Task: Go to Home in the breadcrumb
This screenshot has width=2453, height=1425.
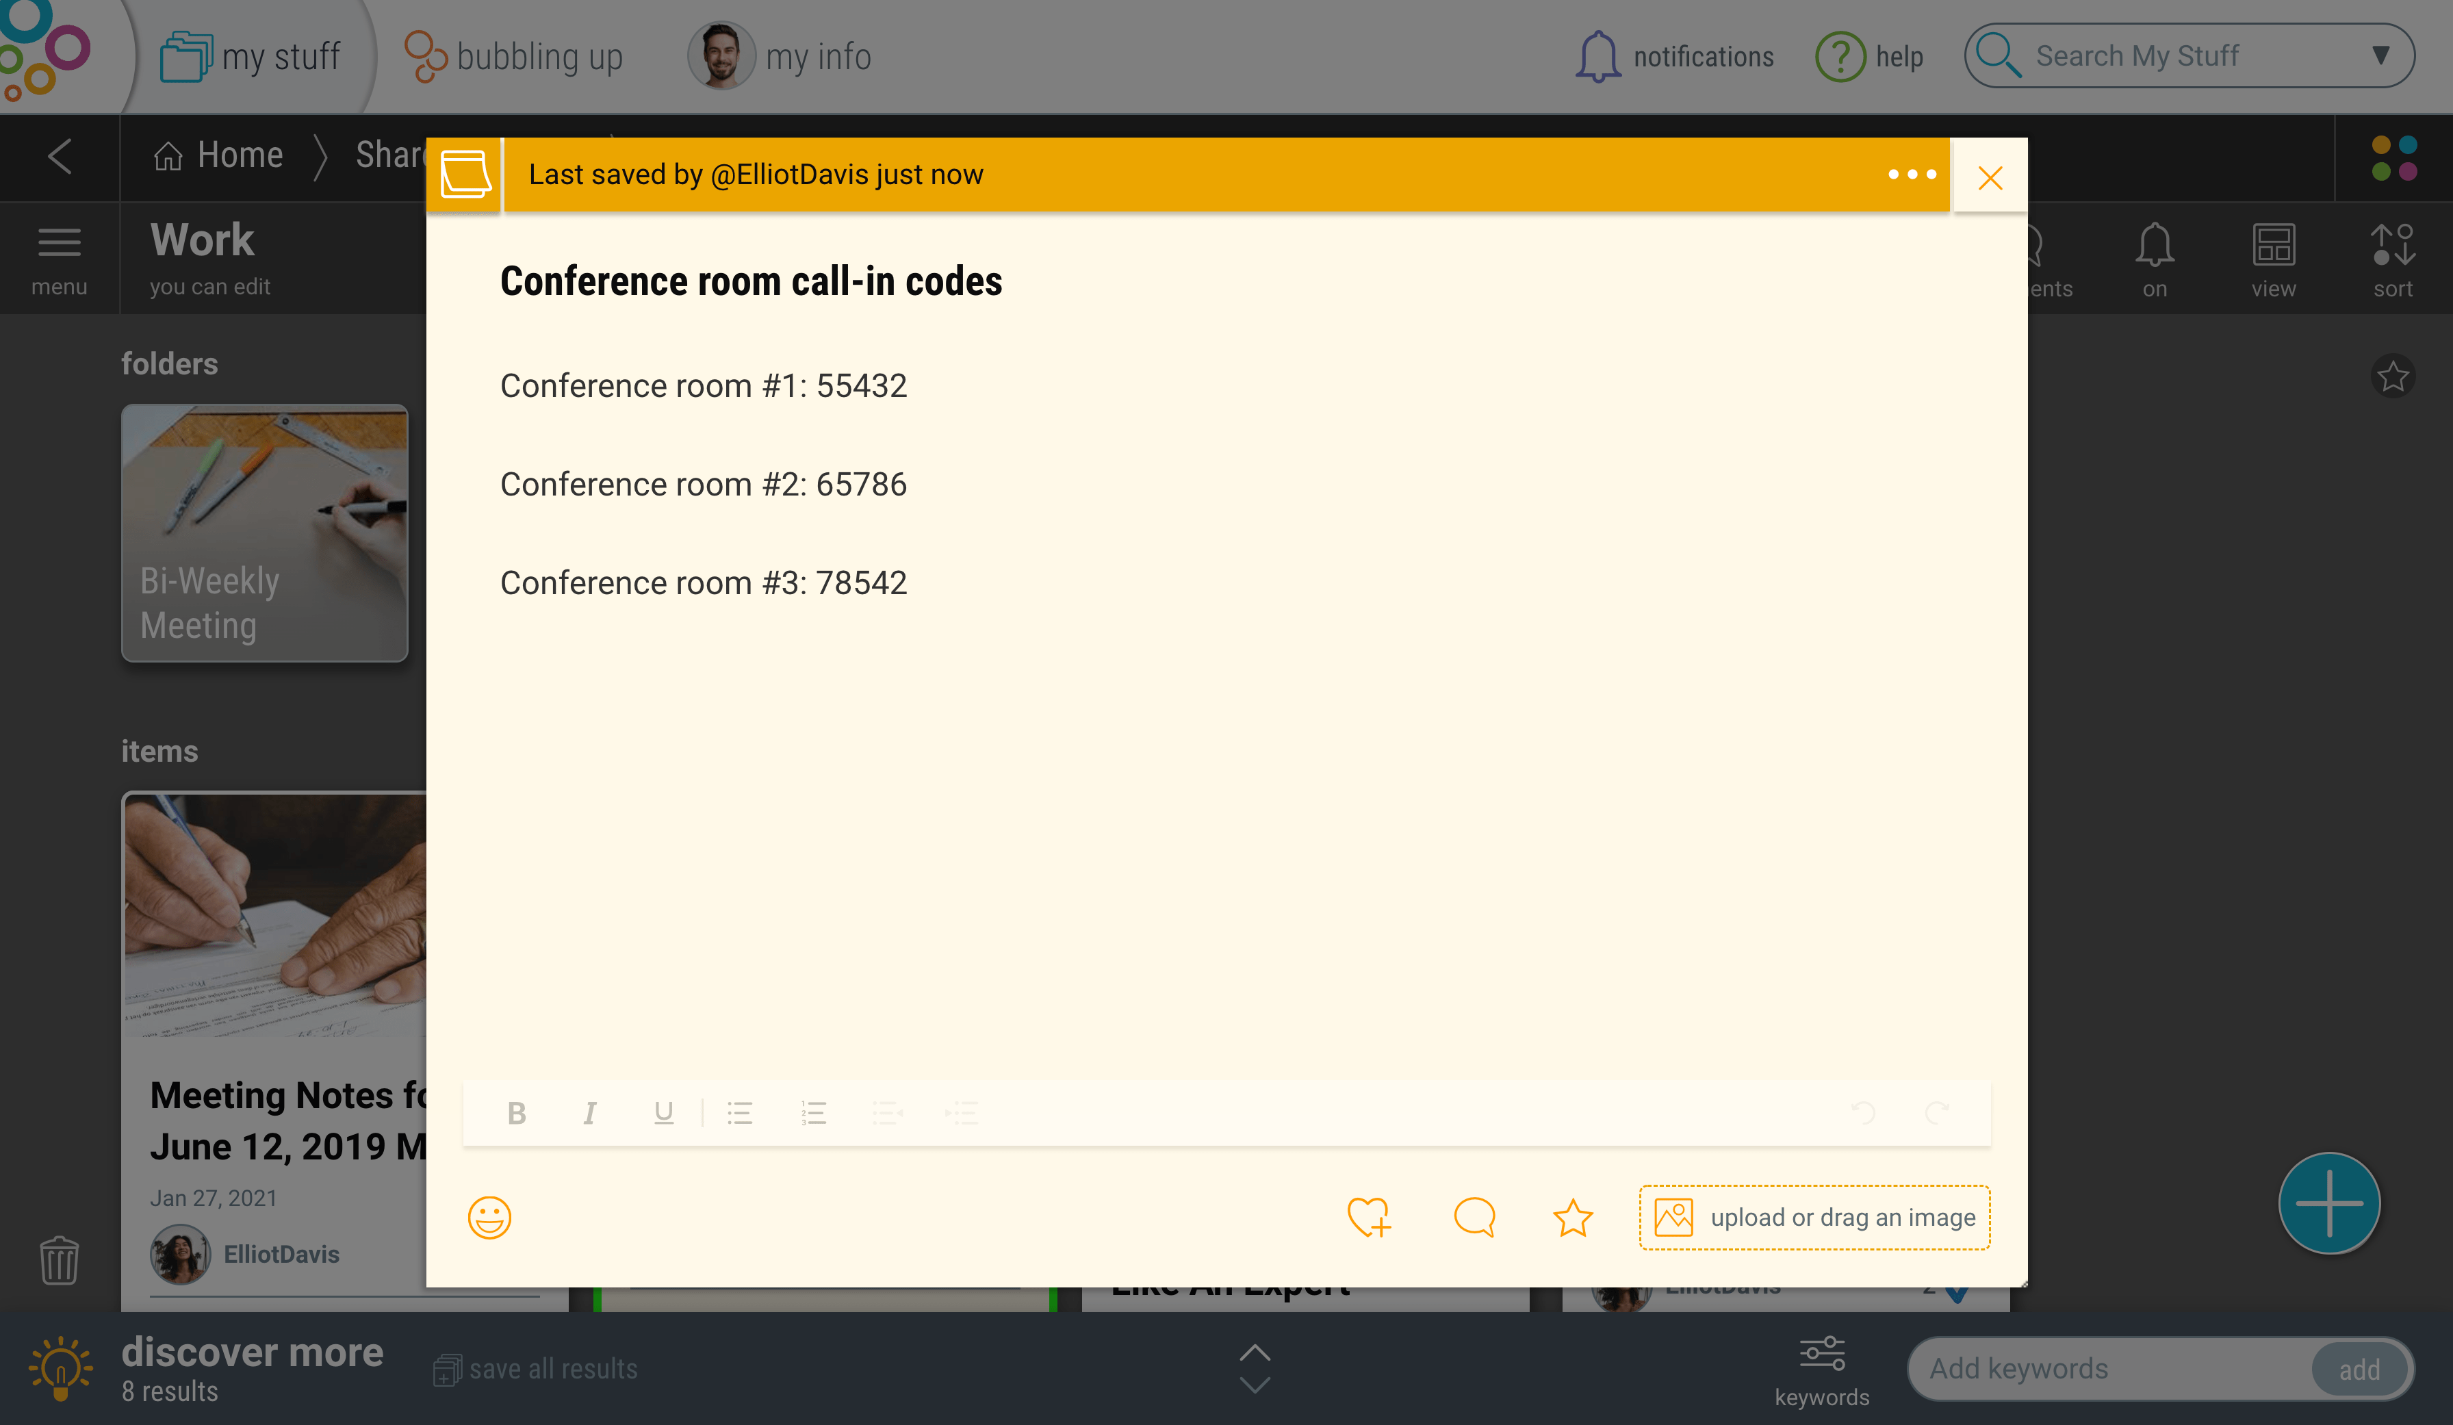Action: click(x=219, y=155)
